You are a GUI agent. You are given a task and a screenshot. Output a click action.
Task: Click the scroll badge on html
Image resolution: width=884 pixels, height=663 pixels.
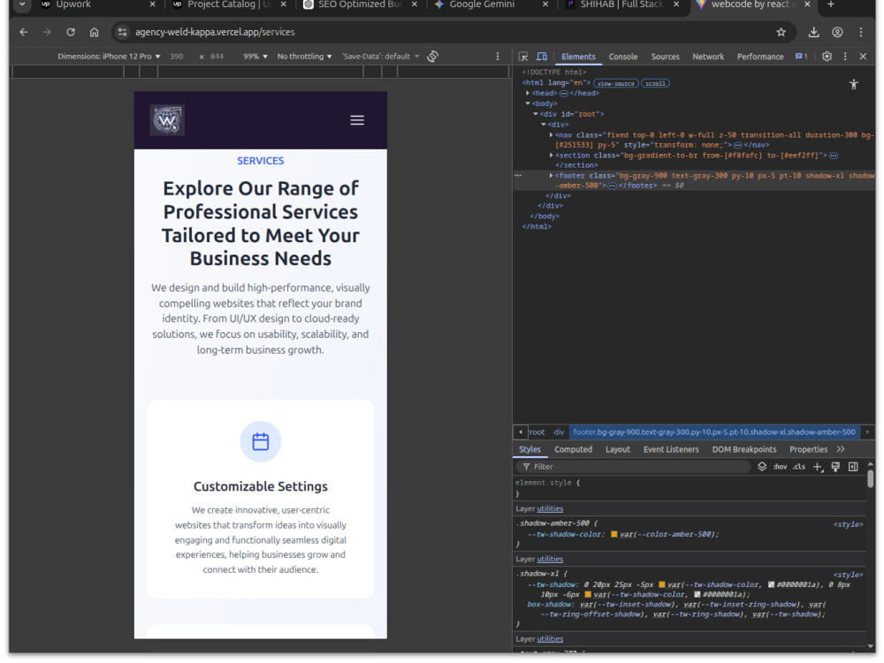655,83
